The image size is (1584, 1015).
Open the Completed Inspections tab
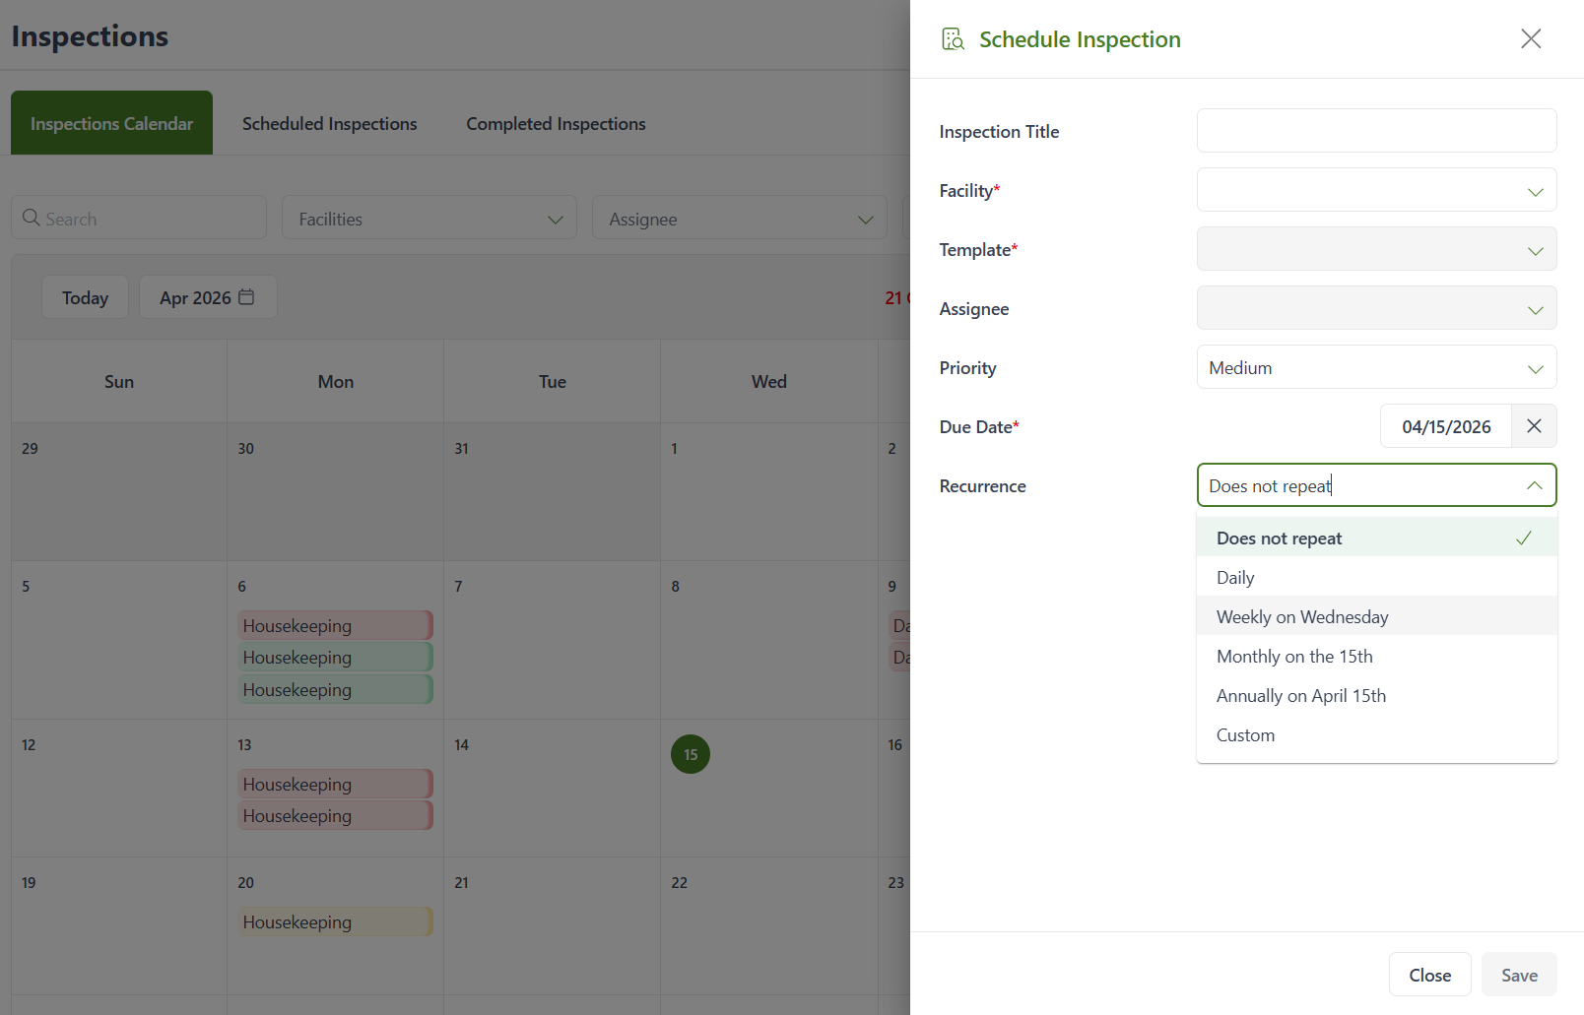556,124
